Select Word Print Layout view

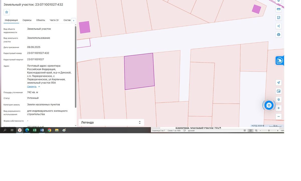[250, 131]
